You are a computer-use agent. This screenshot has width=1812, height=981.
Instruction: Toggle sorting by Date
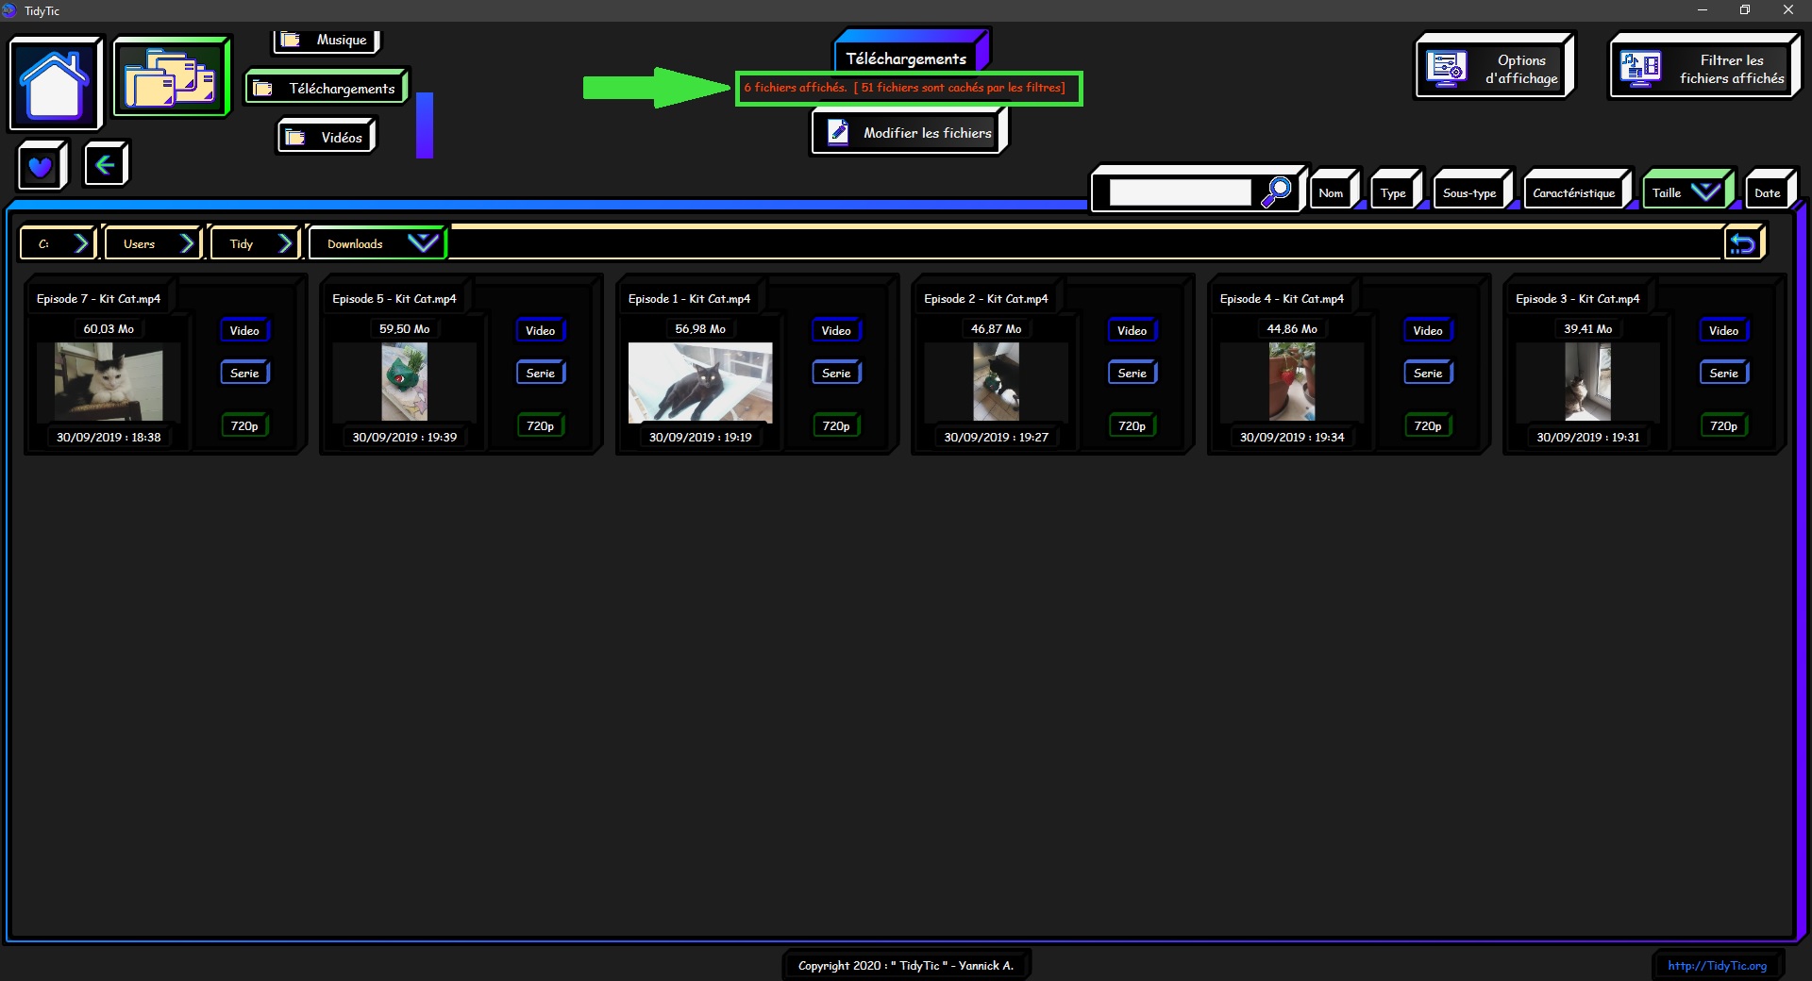[x=1767, y=193]
